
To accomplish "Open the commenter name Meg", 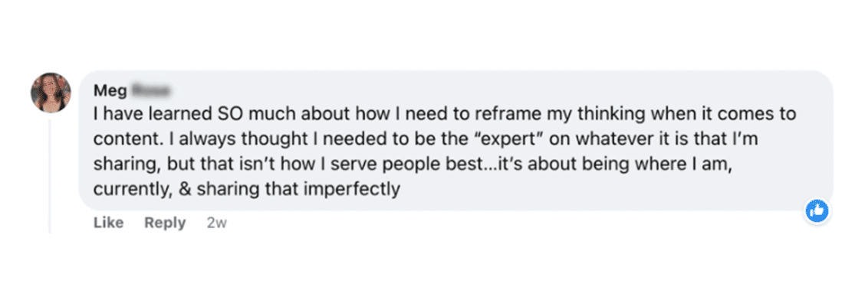I will [x=110, y=90].
